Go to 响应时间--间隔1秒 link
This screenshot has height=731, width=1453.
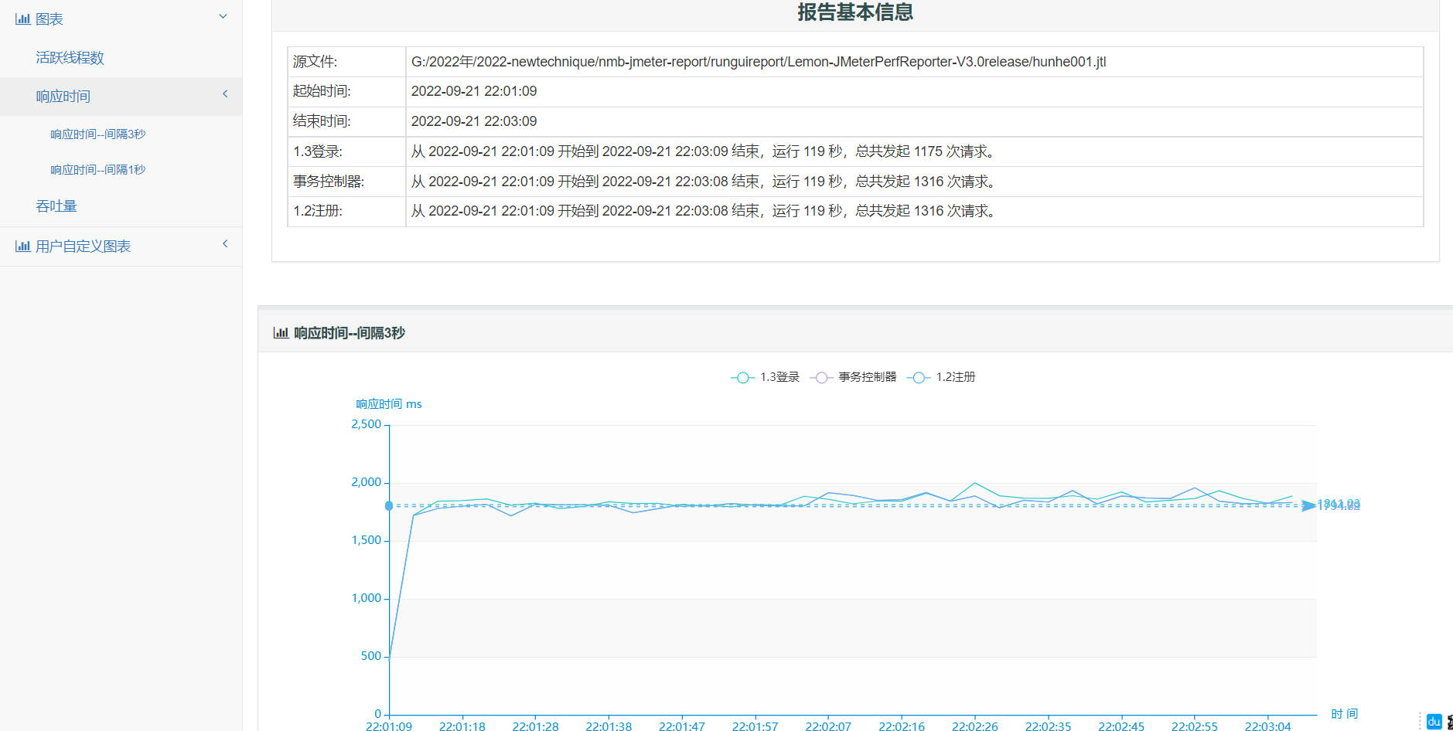(97, 169)
